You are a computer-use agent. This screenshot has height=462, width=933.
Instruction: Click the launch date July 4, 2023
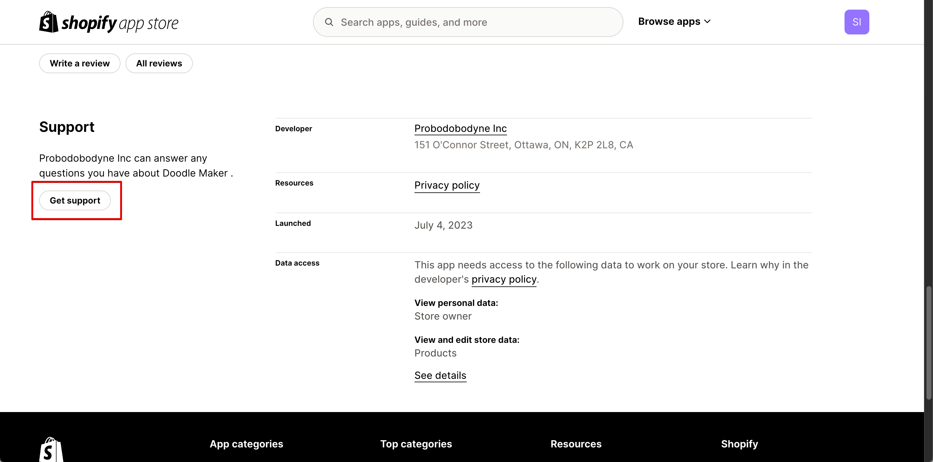point(443,225)
